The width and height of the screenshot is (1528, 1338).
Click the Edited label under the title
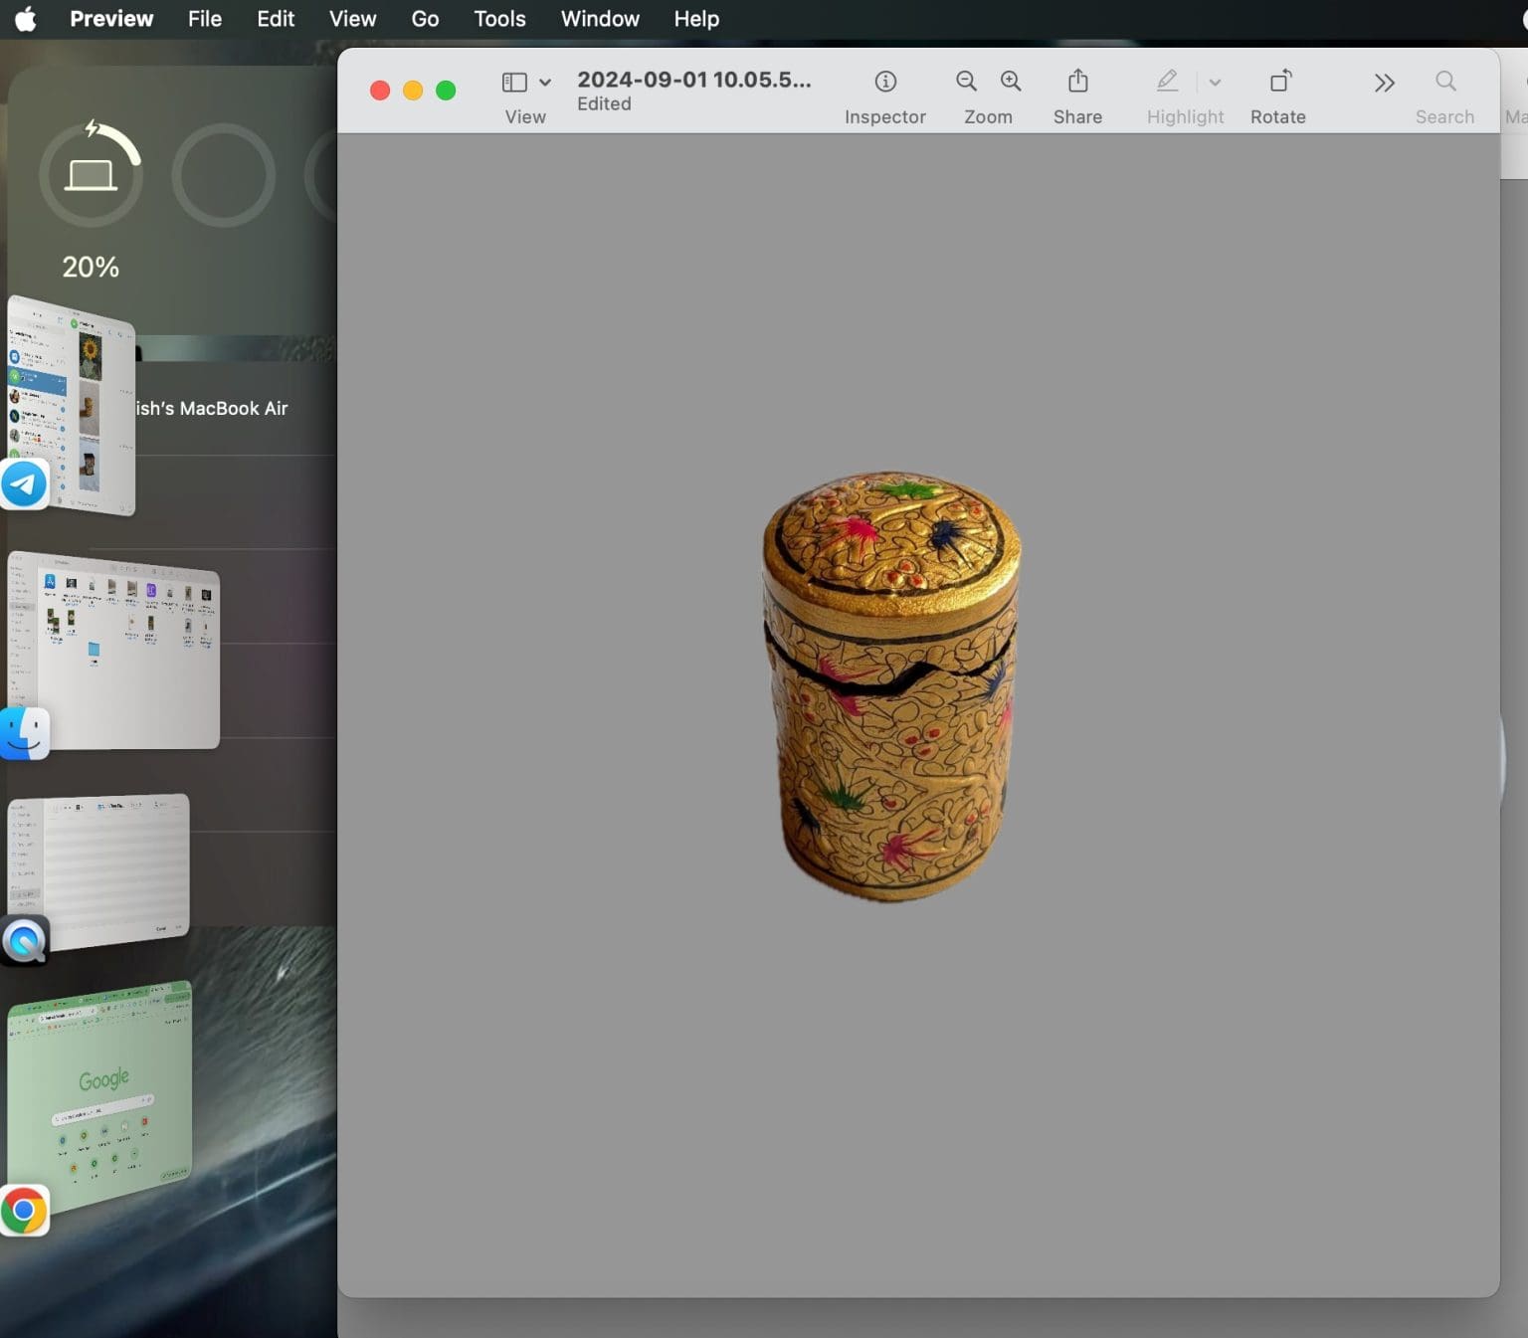pyautogui.click(x=603, y=103)
